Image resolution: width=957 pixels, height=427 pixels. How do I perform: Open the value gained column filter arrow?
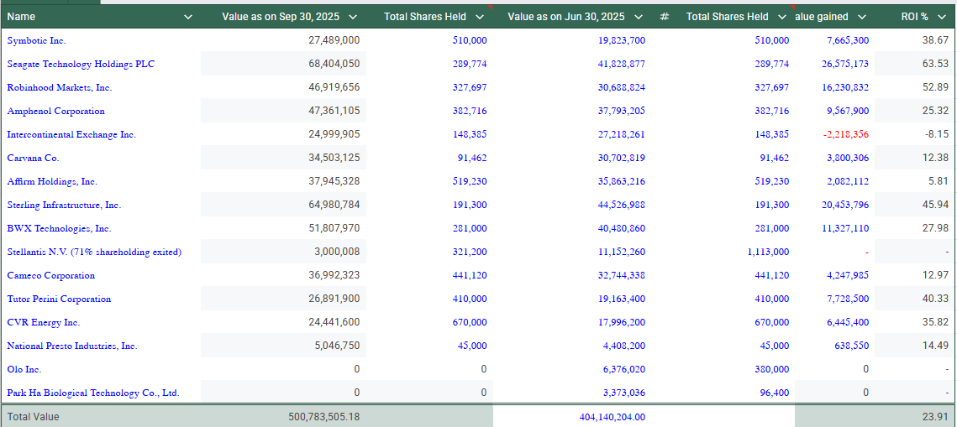click(x=862, y=17)
